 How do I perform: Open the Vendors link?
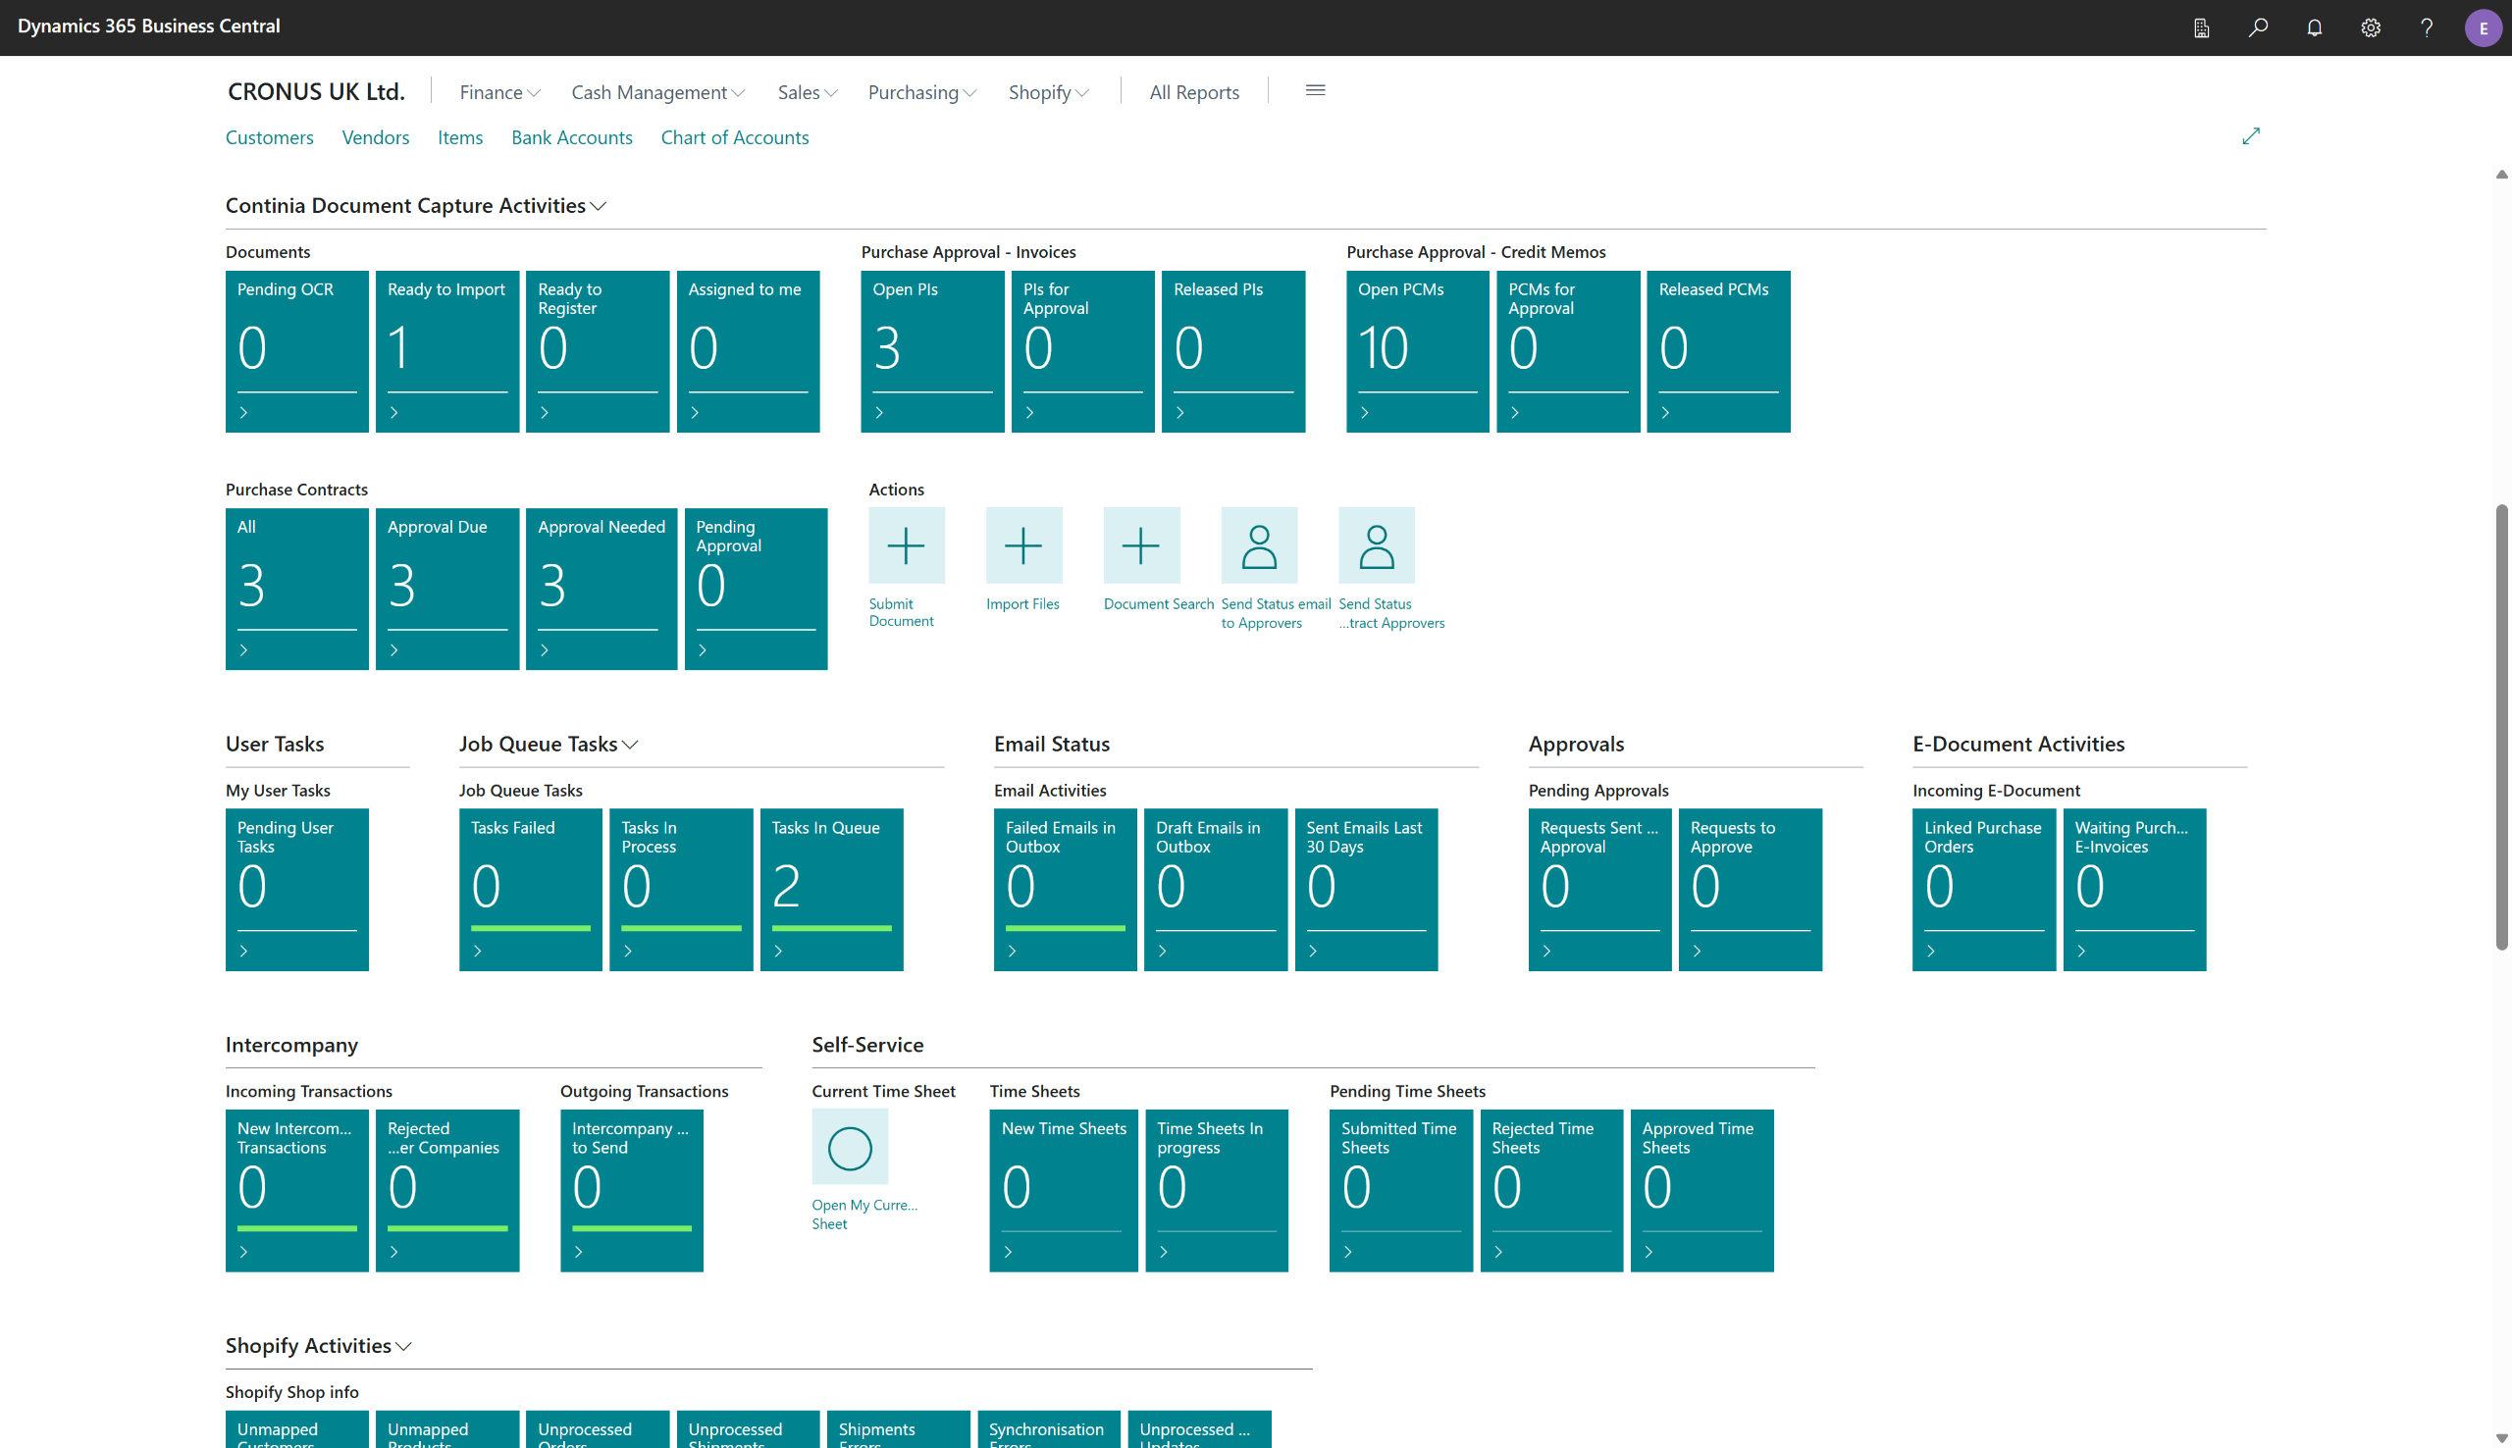[375, 138]
